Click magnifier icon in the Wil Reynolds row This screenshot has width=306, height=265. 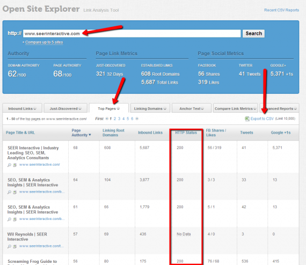[x=9, y=246]
